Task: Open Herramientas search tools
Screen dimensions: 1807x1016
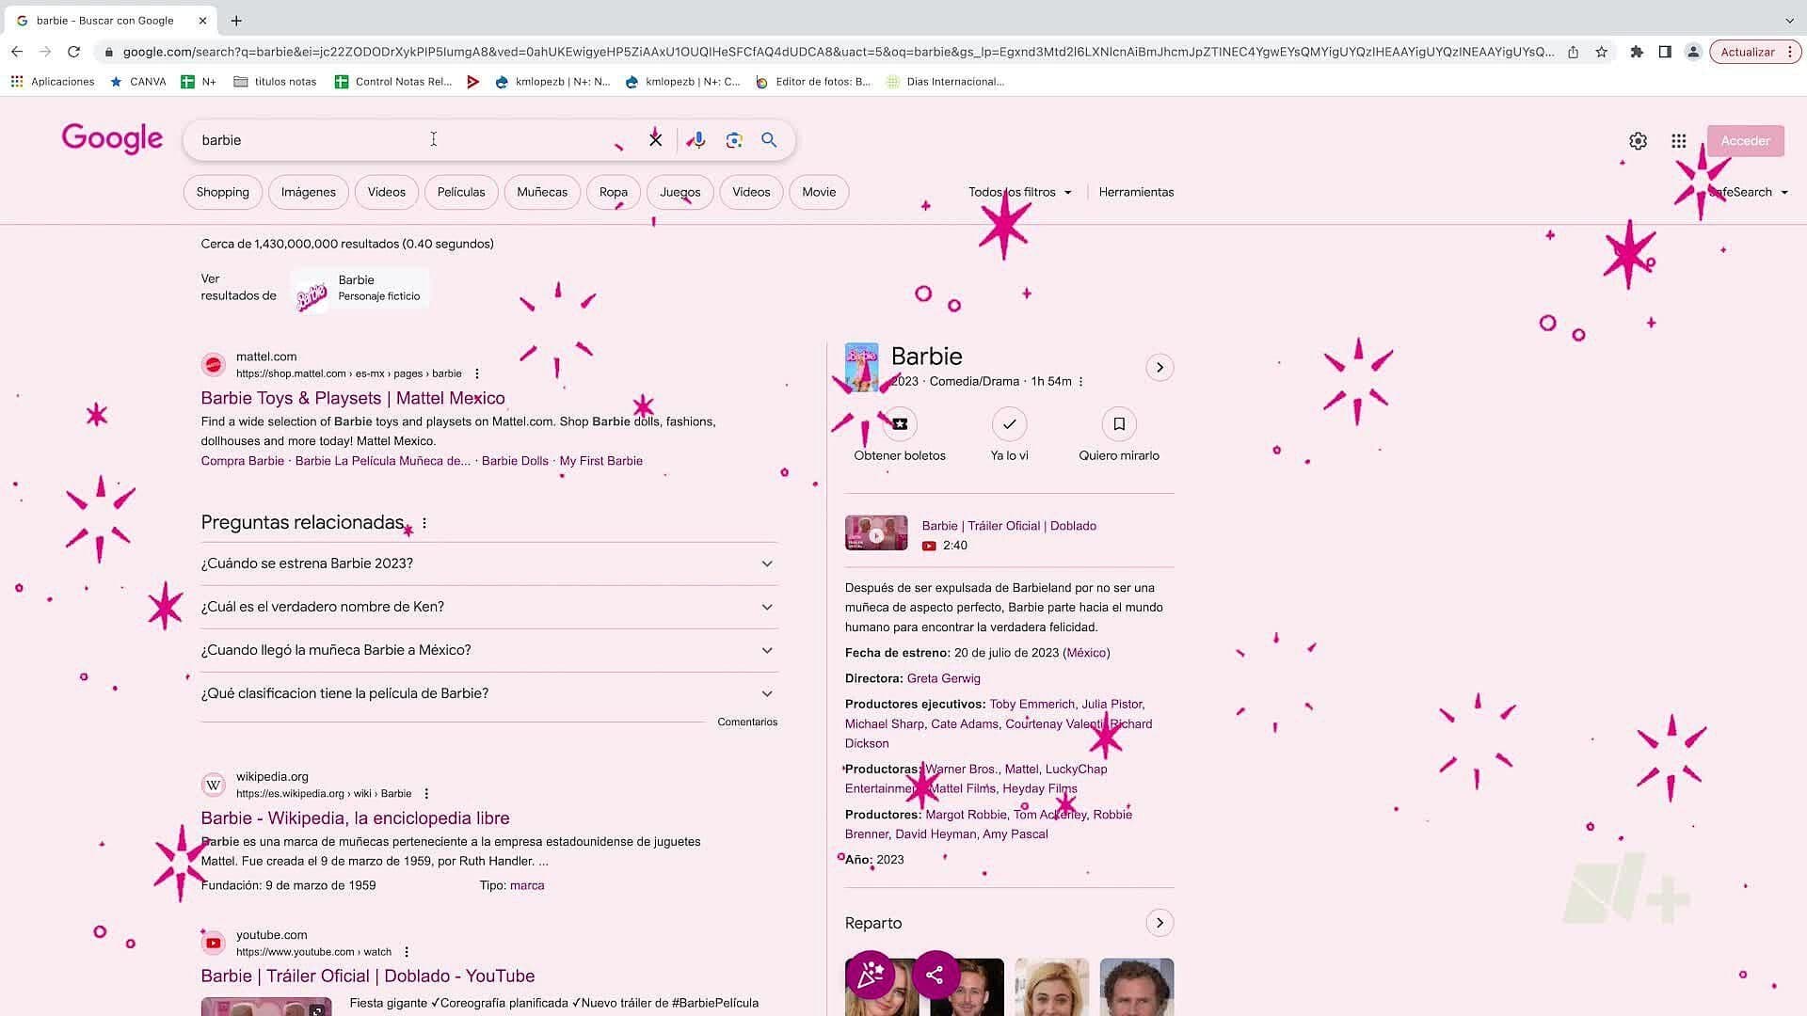Action: [1136, 192]
